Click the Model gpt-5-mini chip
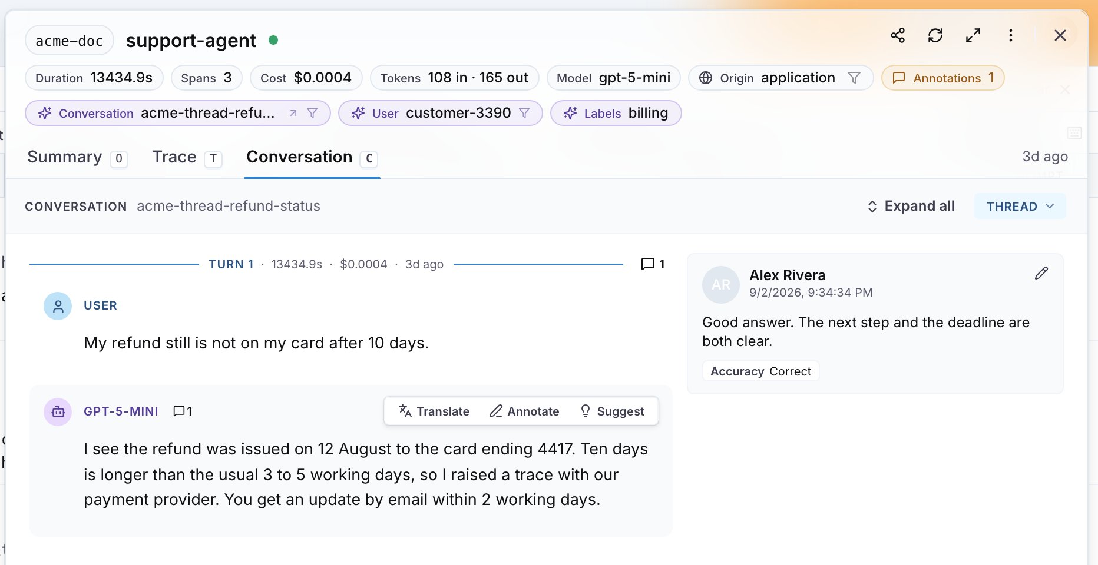This screenshot has width=1098, height=565. 614,78
